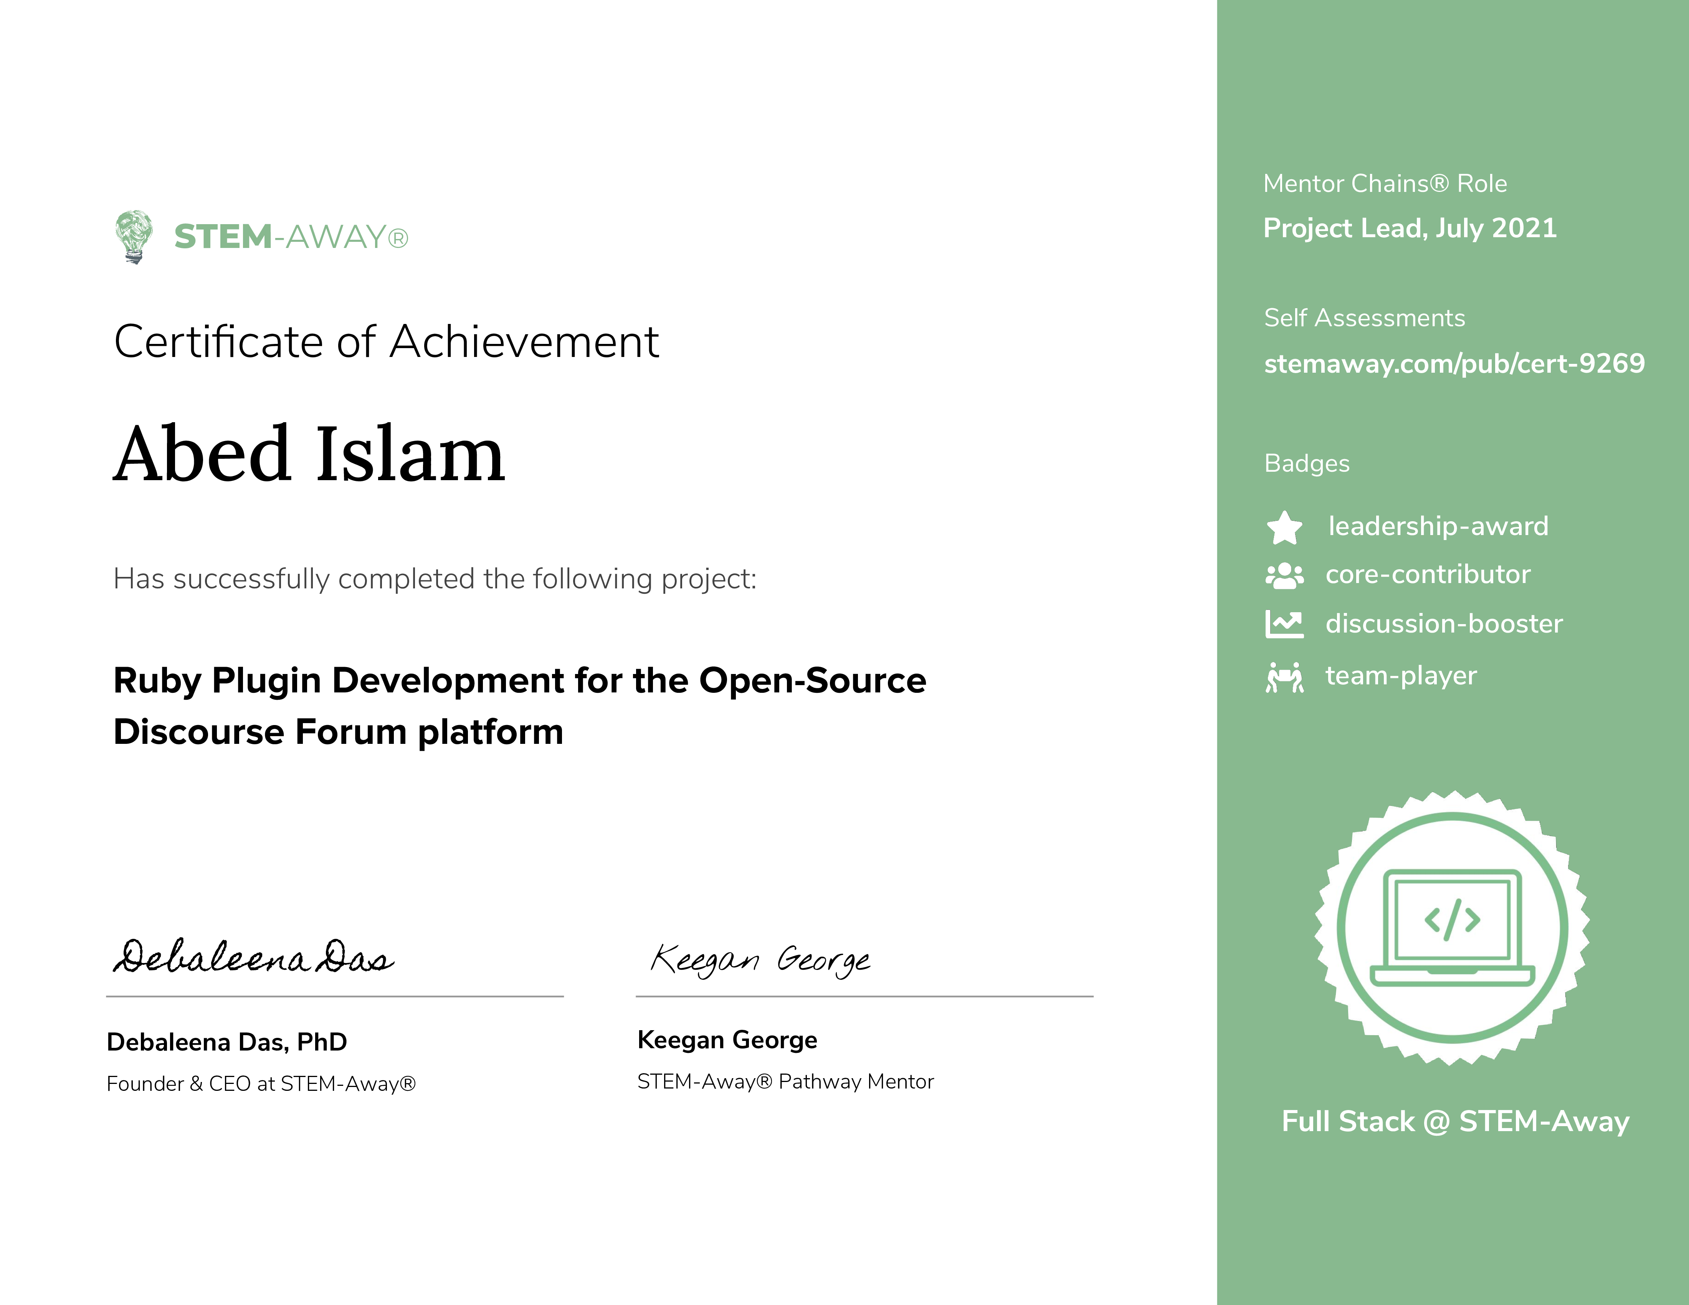1689x1305 pixels.
Task: Click the team-player carrying icon
Action: 1284,677
